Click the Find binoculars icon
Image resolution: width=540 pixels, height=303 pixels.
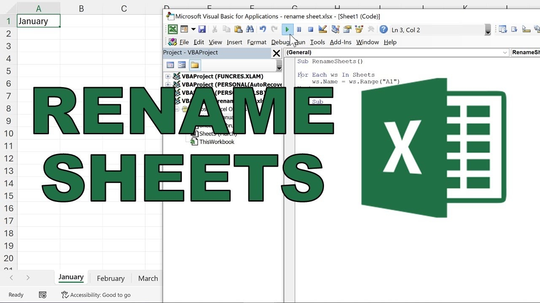pyautogui.click(x=250, y=29)
